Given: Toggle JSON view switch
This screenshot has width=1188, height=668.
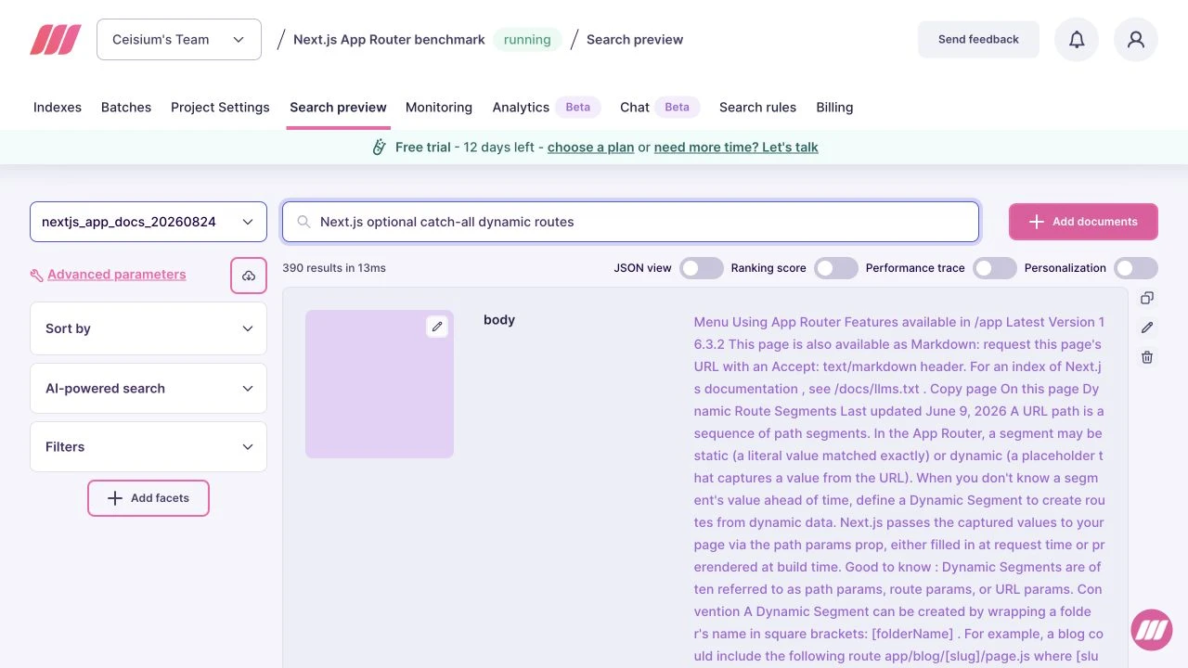Looking at the screenshot, I should [x=701, y=268].
